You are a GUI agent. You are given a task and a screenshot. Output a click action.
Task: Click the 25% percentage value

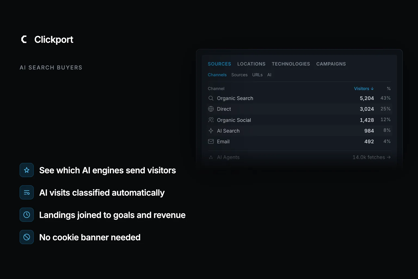coord(386,109)
